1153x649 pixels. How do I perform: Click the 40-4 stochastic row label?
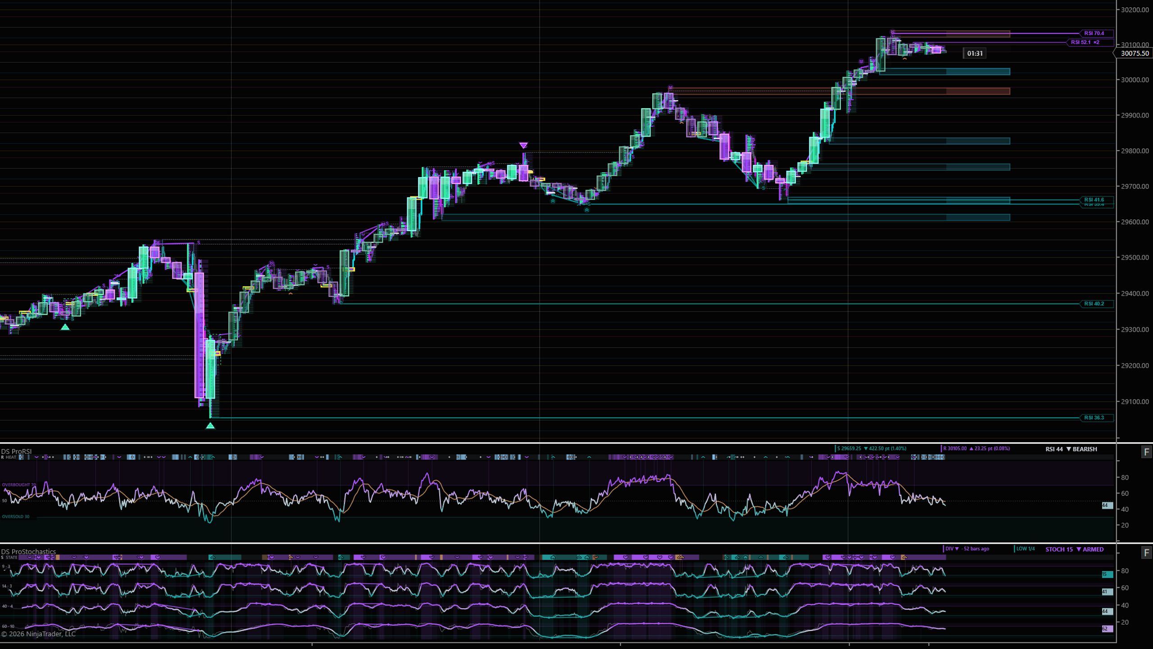coord(7,606)
